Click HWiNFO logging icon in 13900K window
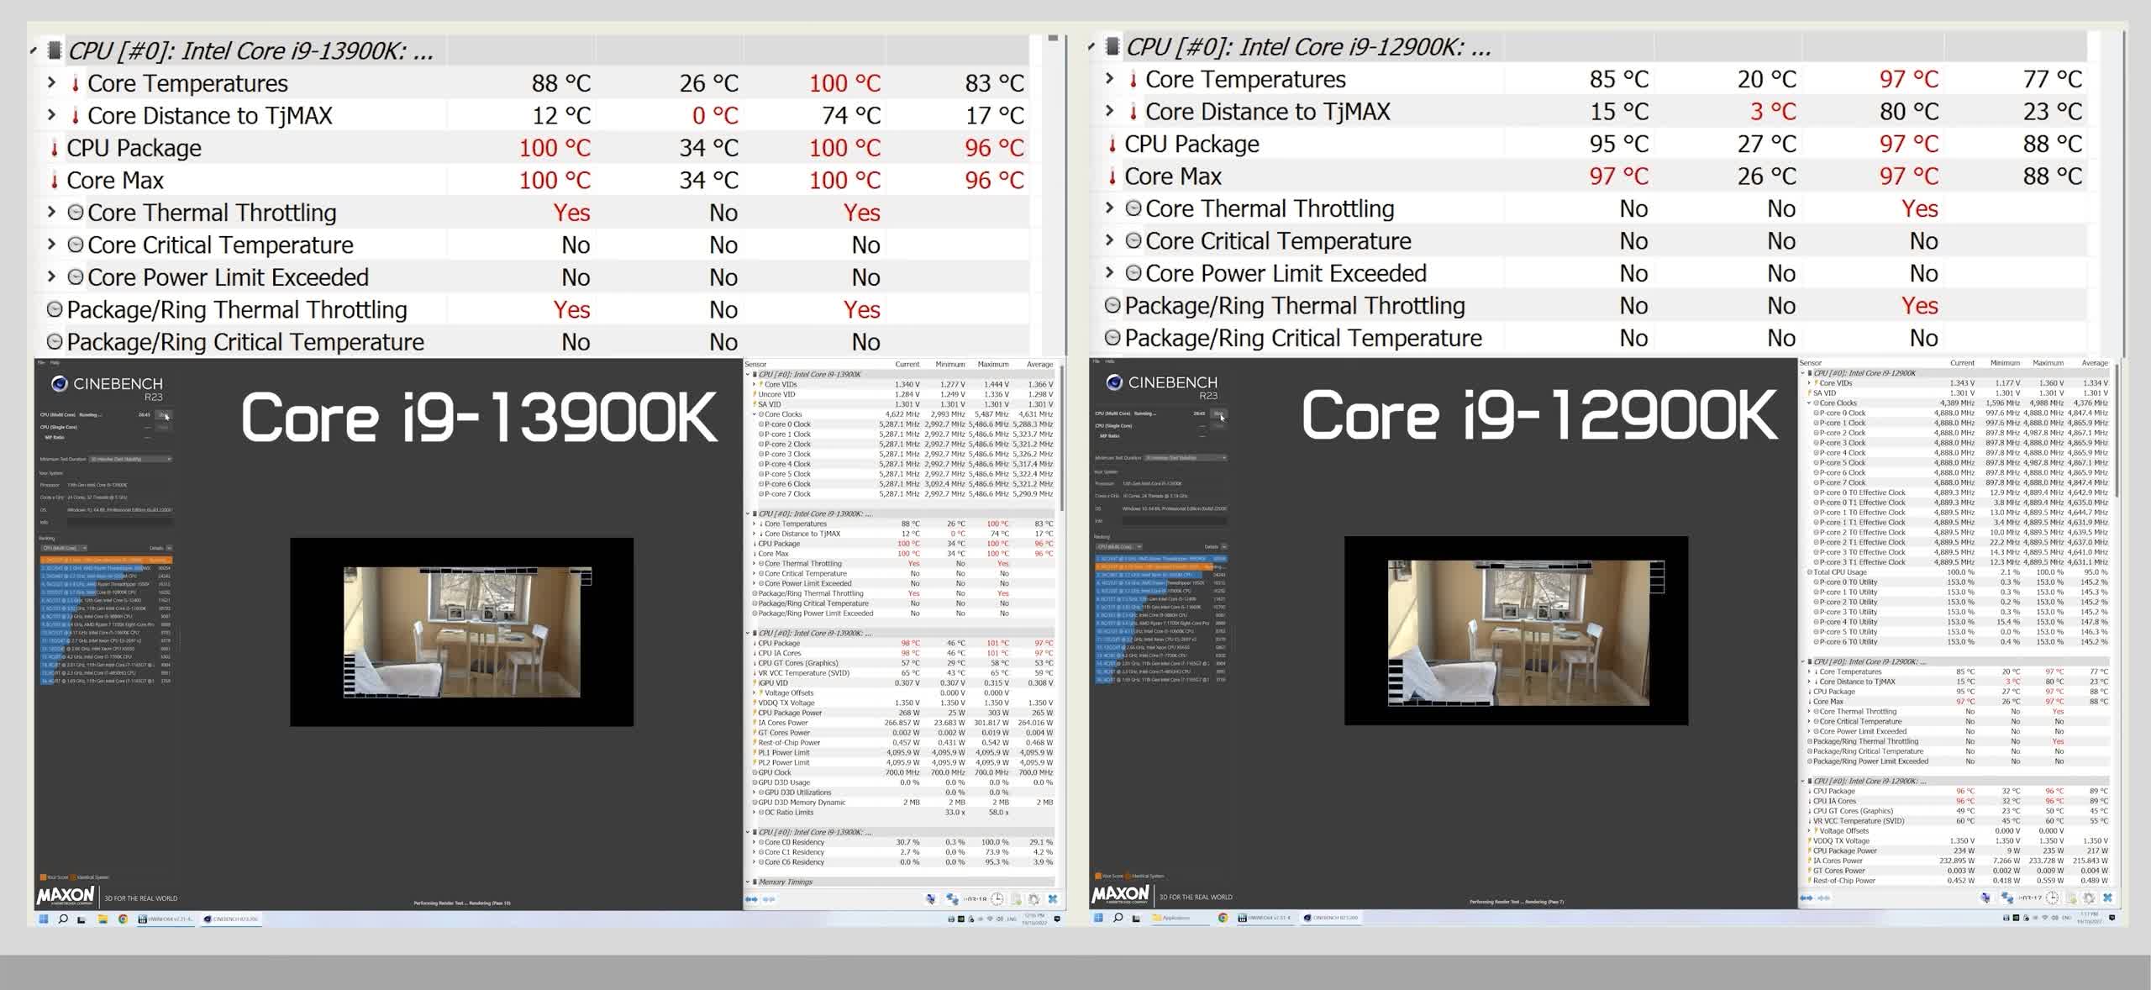The image size is (2151, 990). 1016,899
